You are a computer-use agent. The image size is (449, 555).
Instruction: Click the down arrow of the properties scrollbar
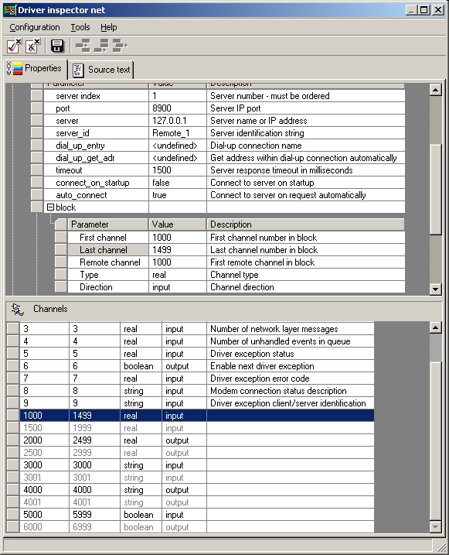(x=436, y=289)
